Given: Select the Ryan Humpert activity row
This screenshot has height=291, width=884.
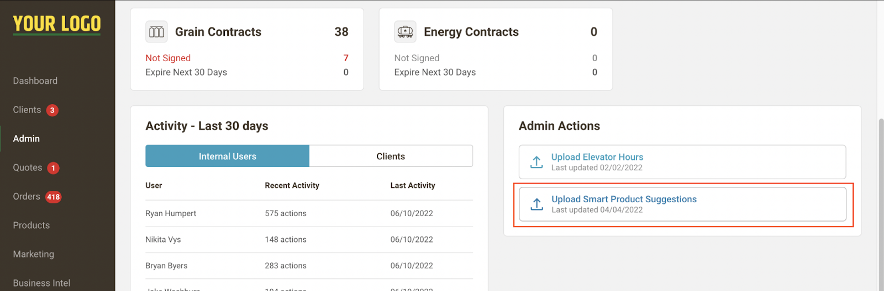Looking at the screenshot, I should [x=309, y=213].
